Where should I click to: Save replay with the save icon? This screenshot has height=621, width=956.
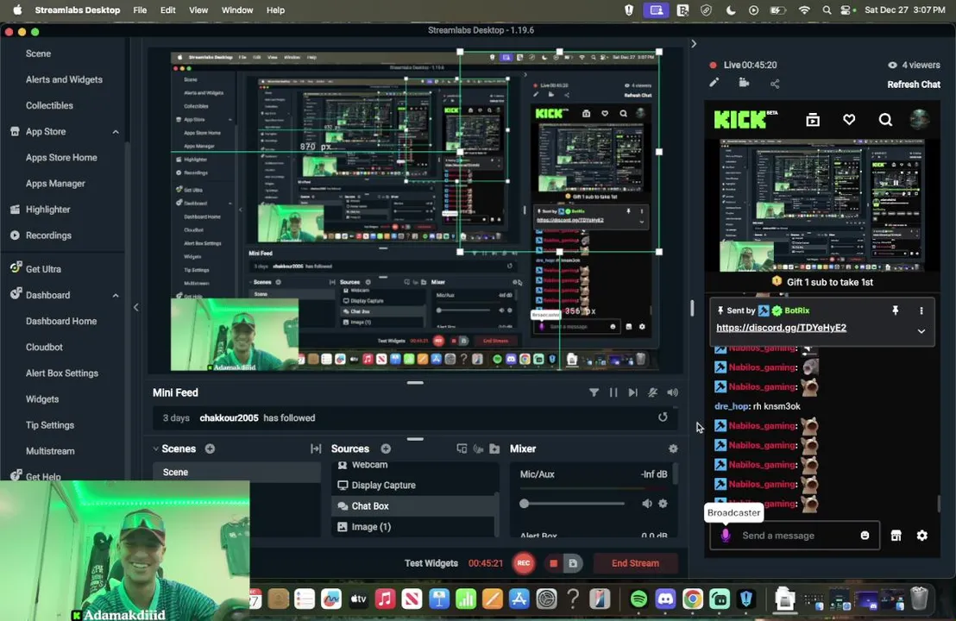click(x=573, y=563)
